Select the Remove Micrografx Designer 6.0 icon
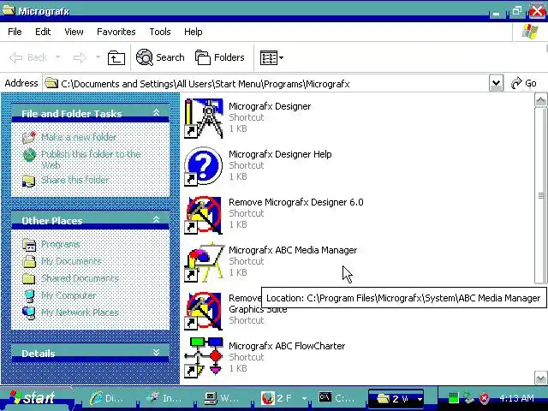 click(204, 214)
